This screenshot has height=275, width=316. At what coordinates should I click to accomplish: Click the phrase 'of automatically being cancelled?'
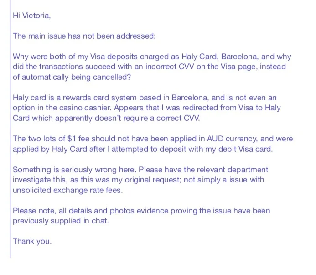pyautogui.click(x=72, y=77)
